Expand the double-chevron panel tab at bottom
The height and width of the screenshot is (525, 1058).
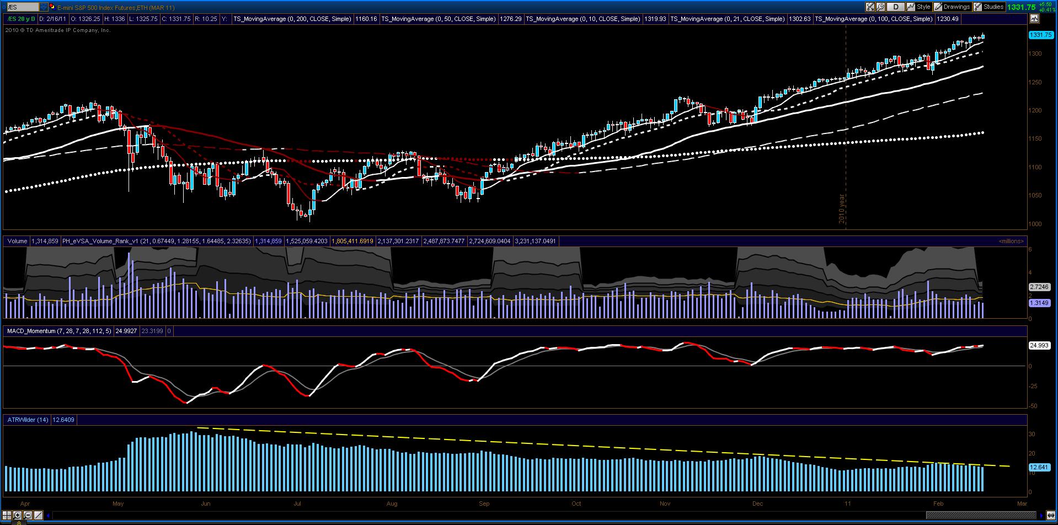(x=18, y=522)
